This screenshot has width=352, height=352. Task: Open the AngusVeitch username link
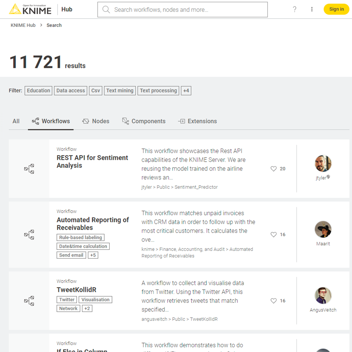[323, 310]
